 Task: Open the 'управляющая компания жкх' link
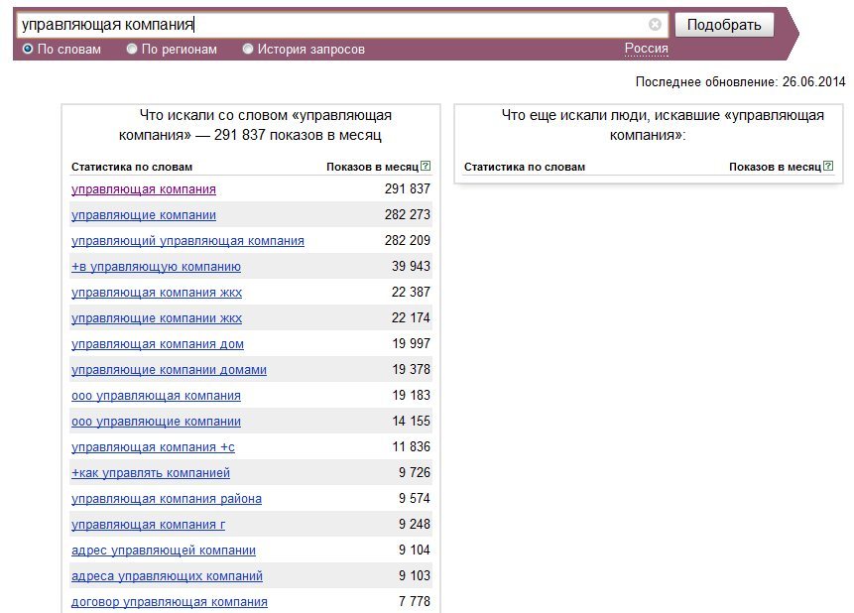point(157,292)
